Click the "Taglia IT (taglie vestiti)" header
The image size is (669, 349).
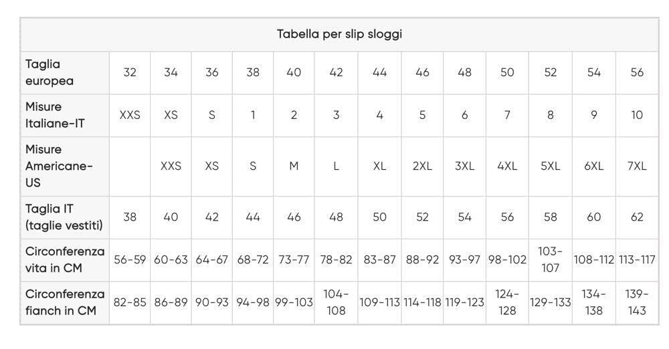coord(64,217)
